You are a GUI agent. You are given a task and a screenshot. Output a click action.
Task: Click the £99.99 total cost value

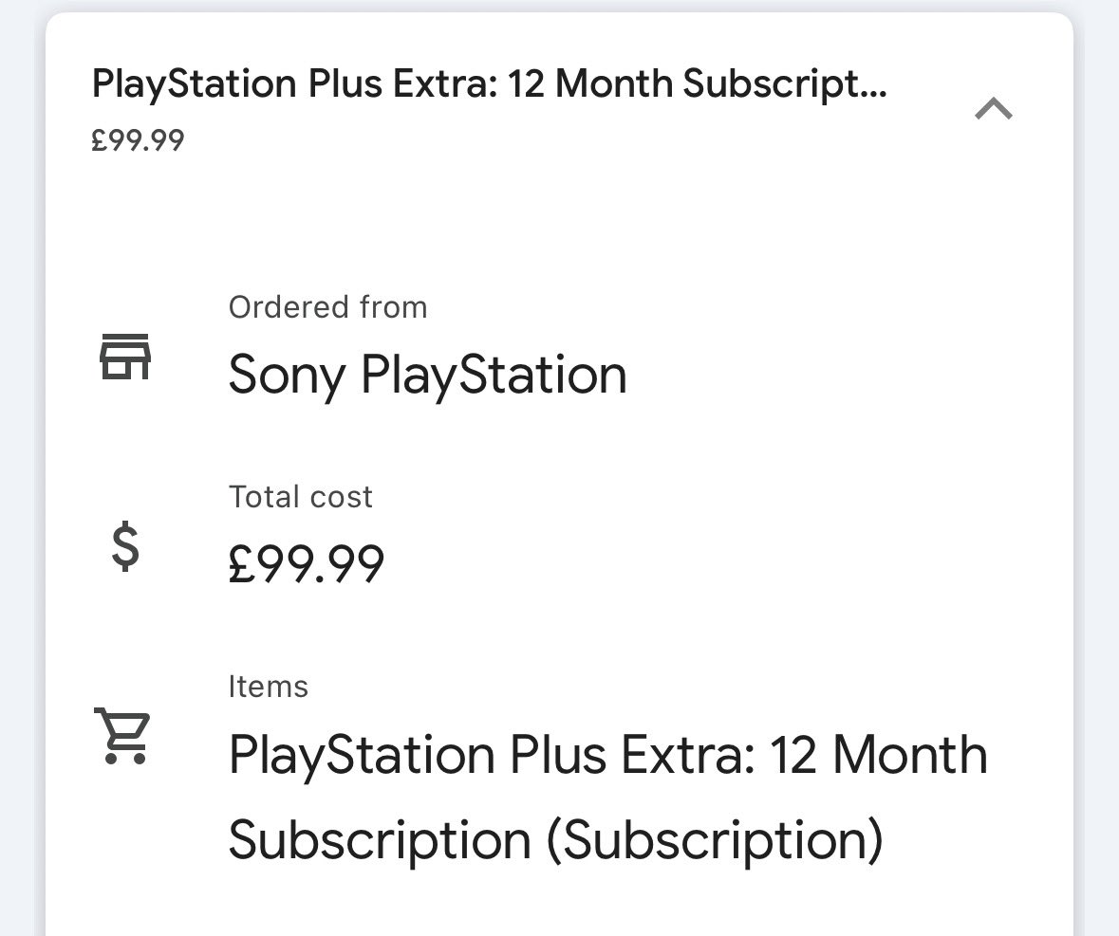pyautogui.click(x=307, y=563)
